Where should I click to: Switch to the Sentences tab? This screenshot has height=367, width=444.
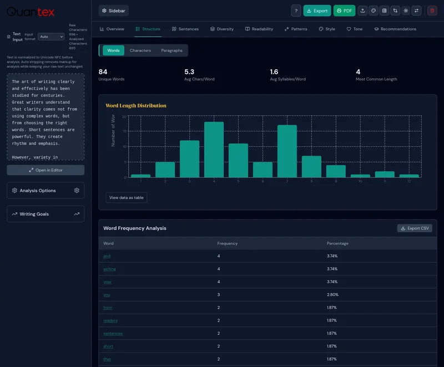point(185,29)
